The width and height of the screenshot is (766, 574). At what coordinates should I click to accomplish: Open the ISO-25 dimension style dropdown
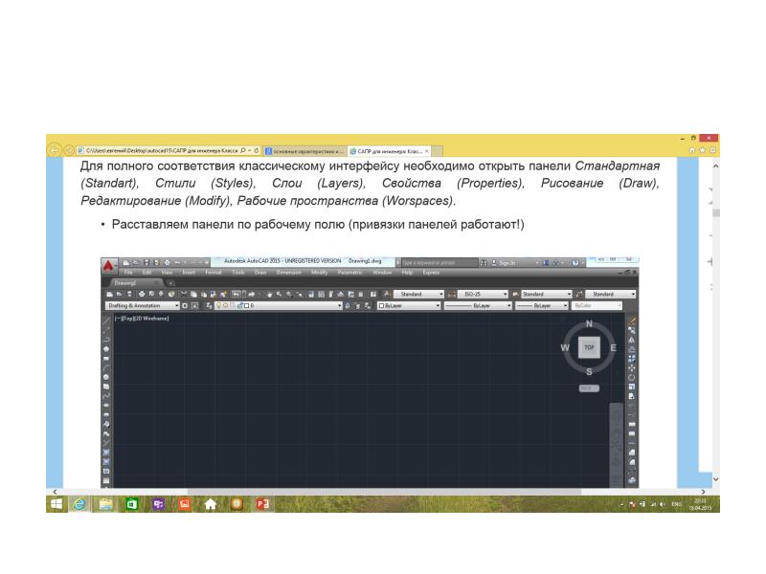click(x=483, y=294)
